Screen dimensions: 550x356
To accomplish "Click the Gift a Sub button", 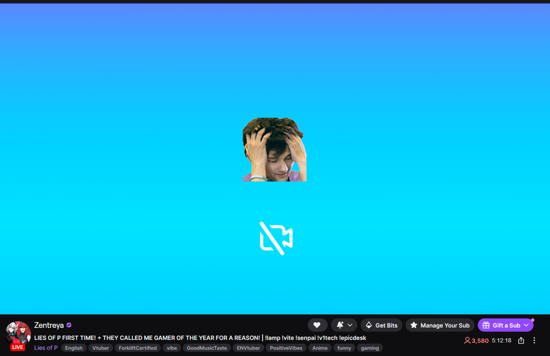I will (505, 325).
